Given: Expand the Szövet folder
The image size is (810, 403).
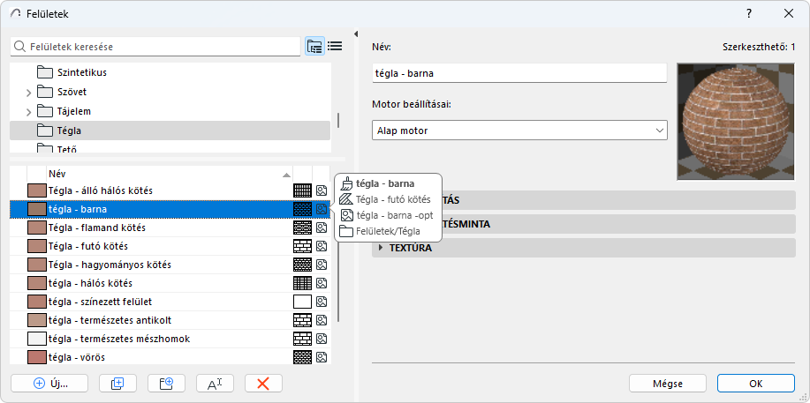Looking at the screenshot, I should point(28,92).
